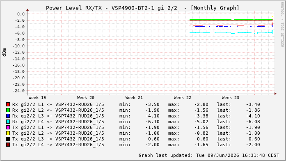
Task: Click the Rx L4 last value -6.08
Action: [x=253, y=122]
